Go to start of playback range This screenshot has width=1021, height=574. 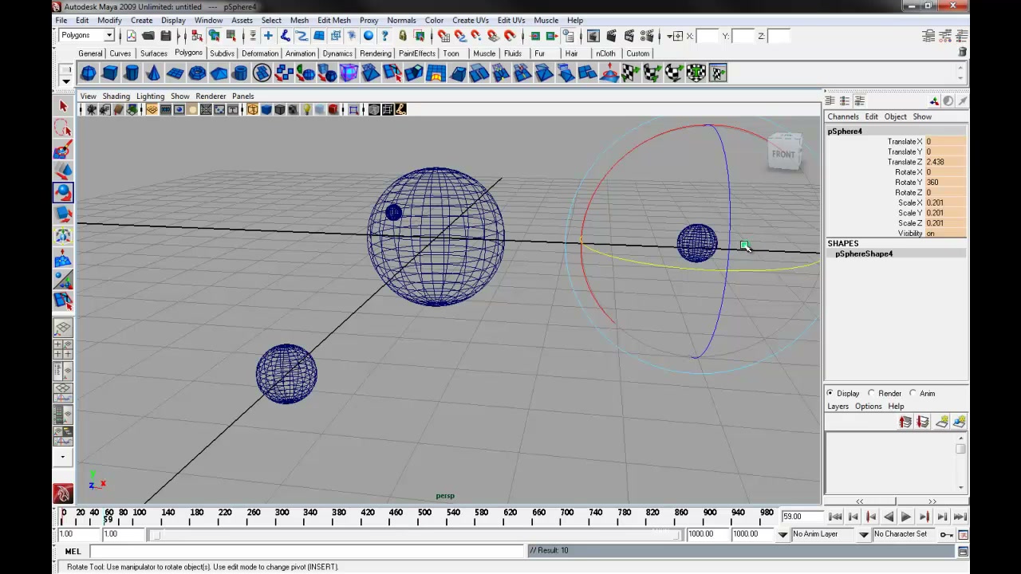(x=835, y=517)
